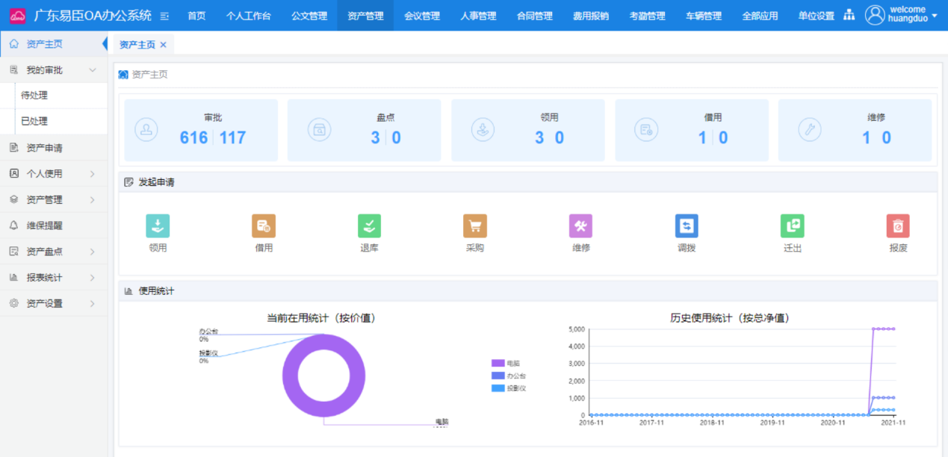Toggle sidebar with the menu fold icon
948x457 pixels.
[x=164, y=16]
